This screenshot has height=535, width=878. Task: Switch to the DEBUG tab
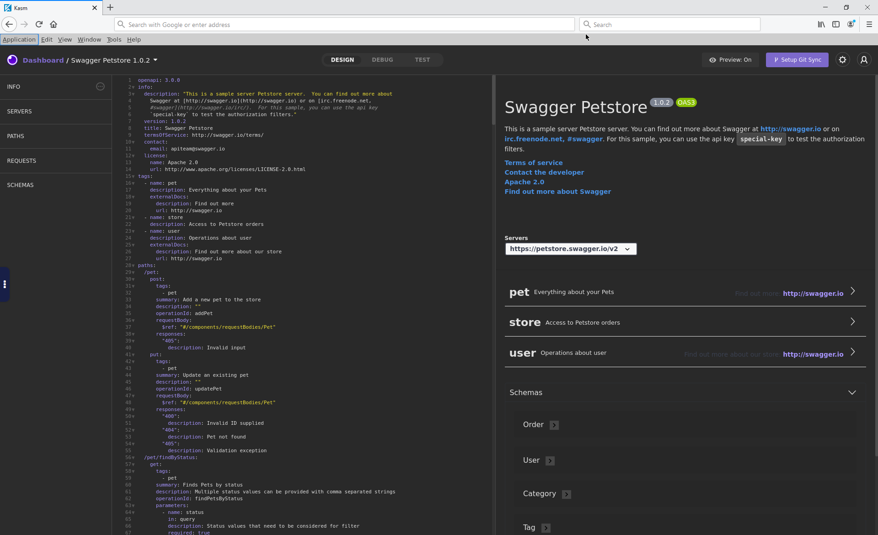point(383,59)
